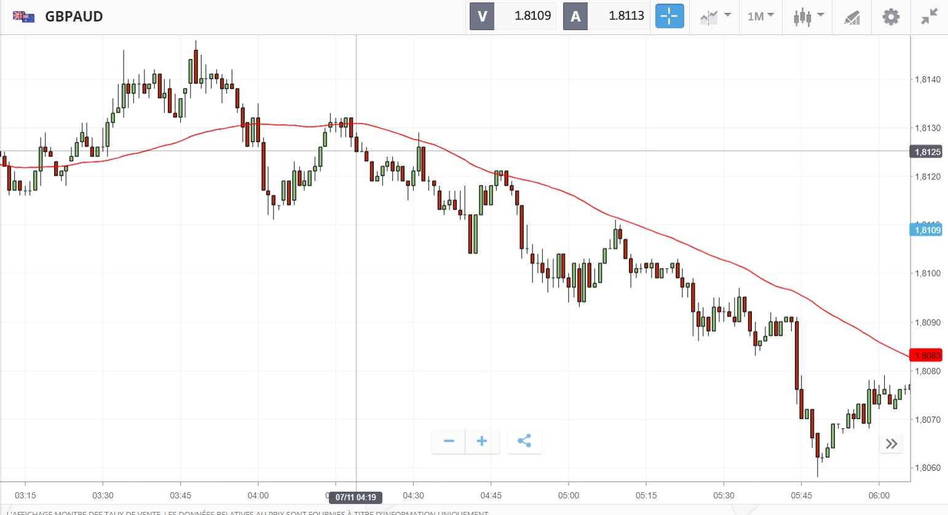Expand the 1M timeframe dropdown
This screenshot has width=948, height=515.
coord(760,17)
